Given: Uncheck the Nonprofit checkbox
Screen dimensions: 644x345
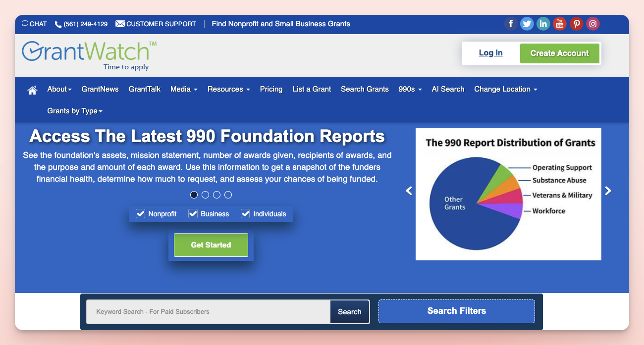Looking at the screenshot, I should [x=140, y=213].
